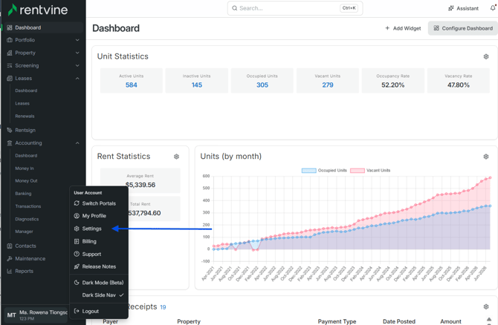Enable Dark Mode (Beta)
This screenshot has height=325, width=498.
click(99, 283)
